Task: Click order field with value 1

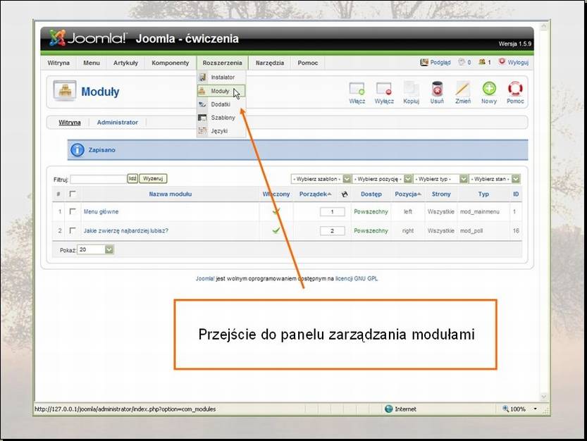Action: (x=332, y=212)
